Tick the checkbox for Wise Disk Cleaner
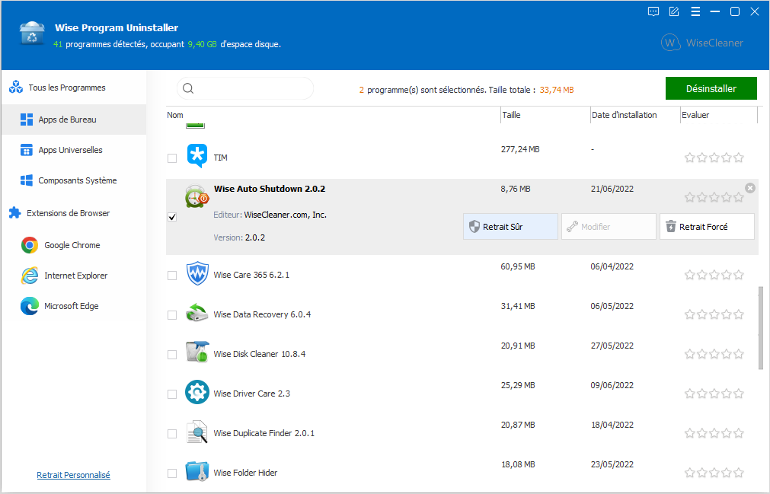 (172, 354)
